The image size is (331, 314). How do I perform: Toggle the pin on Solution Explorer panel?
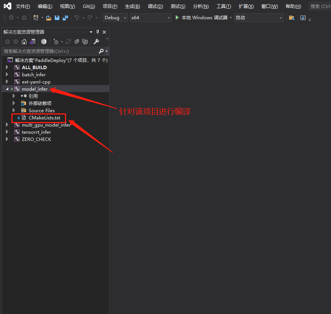pos(98,32)
